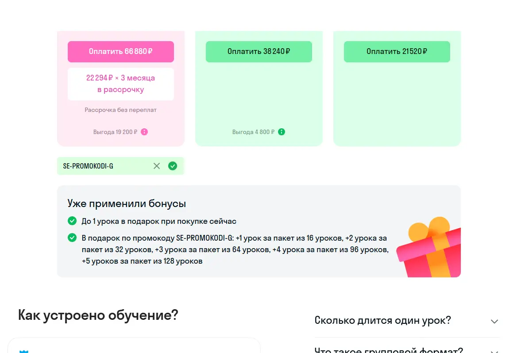
Task: Select the 21 520 ₽ payment button
Action: [397, 52]
